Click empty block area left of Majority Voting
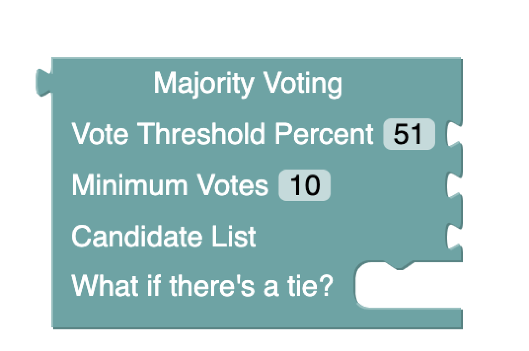 [x=102, y=84]
